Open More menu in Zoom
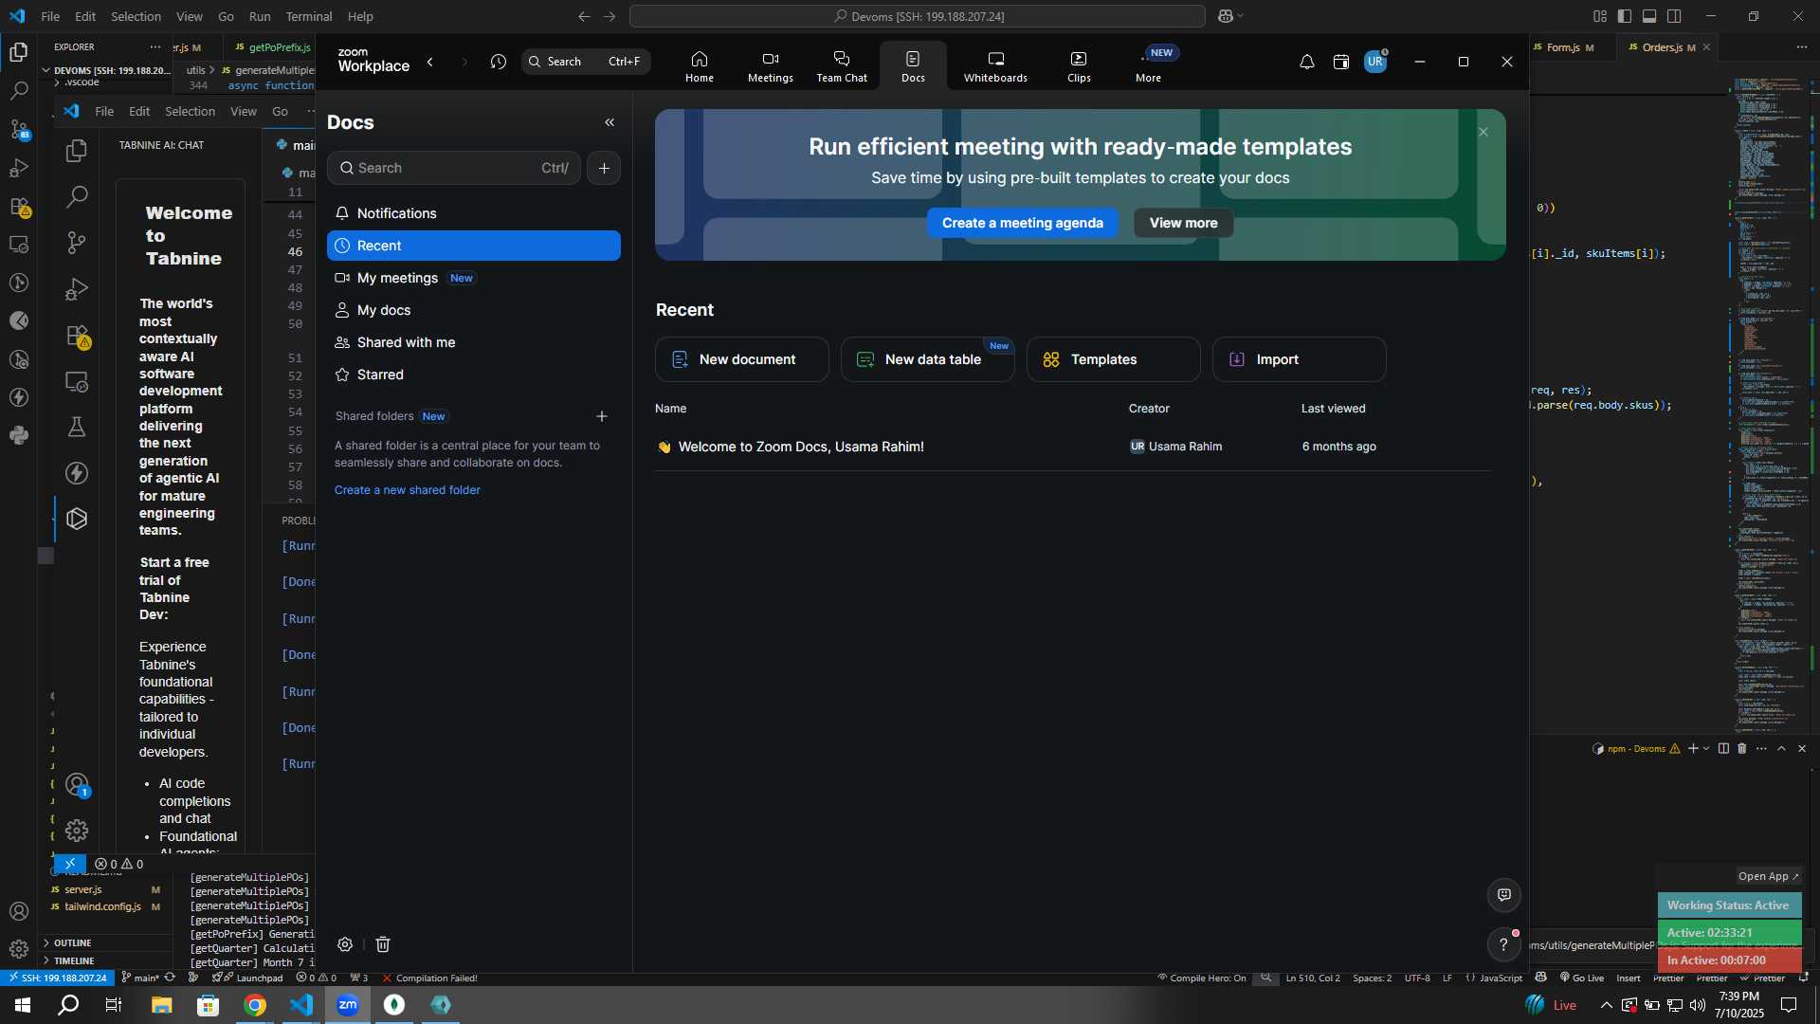The width and height of the screenshot is (1820, 1024). [x=1148, y=66]
